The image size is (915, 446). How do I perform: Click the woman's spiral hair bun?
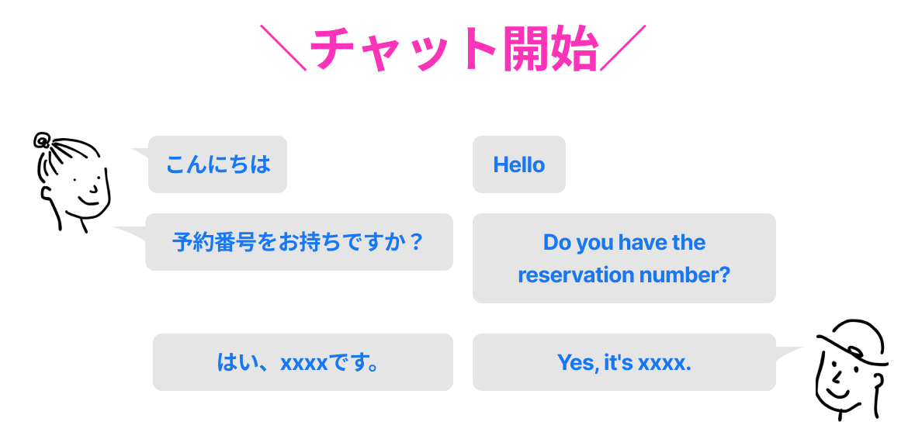[x=42, y=140]
